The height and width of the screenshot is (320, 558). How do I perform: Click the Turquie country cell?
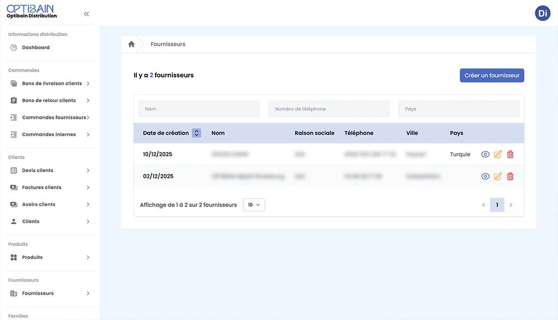(x=460, y=154)
